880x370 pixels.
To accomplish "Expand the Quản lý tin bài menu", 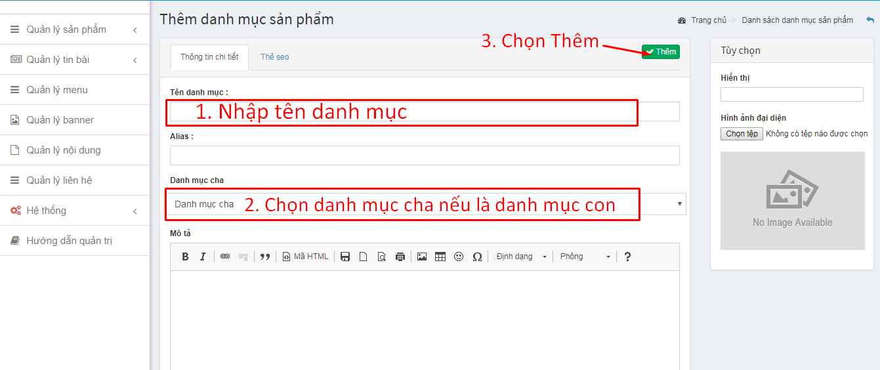I will point(75,60).
